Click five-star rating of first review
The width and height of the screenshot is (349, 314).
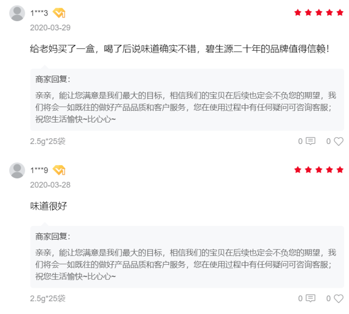click(x=318, y=12)
